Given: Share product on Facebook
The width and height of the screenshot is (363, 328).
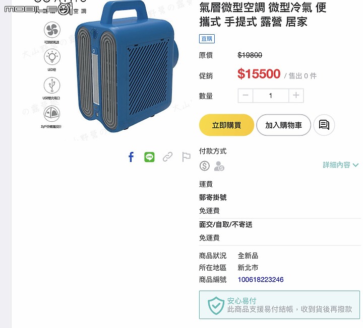Looking at the screenshot, I should [131, 157].
